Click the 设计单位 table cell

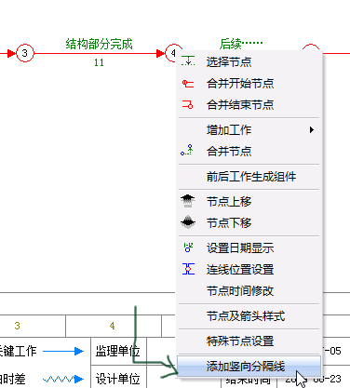point(118,379)
